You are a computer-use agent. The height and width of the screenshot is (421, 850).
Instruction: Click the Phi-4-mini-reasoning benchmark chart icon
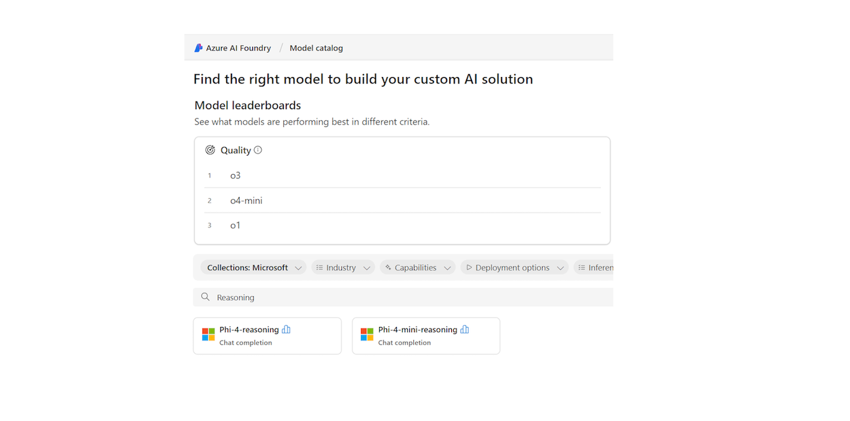point(464,329)
